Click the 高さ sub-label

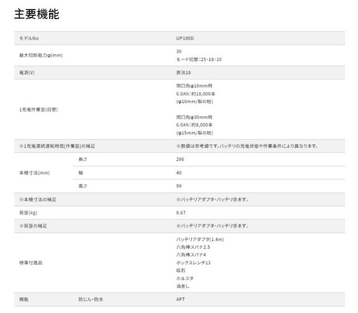(83, 186)
